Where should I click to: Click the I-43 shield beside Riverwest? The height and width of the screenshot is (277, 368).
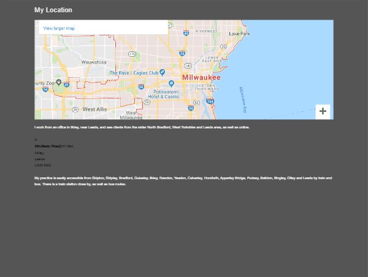click(186, 33)
